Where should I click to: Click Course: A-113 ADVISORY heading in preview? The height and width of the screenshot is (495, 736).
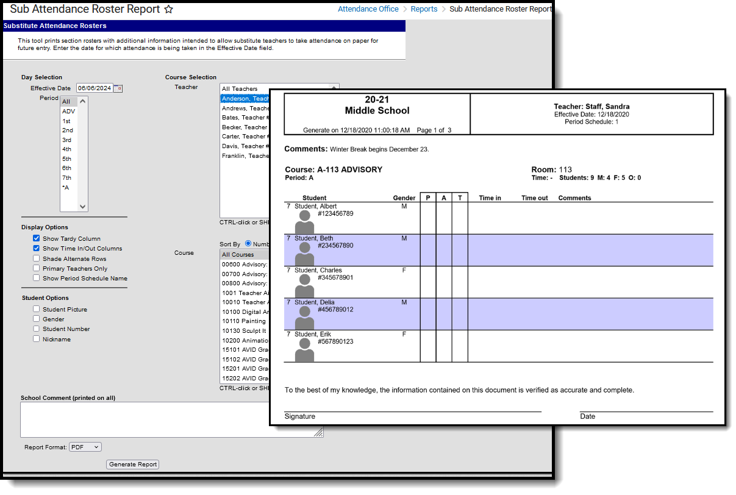point(334,169)
